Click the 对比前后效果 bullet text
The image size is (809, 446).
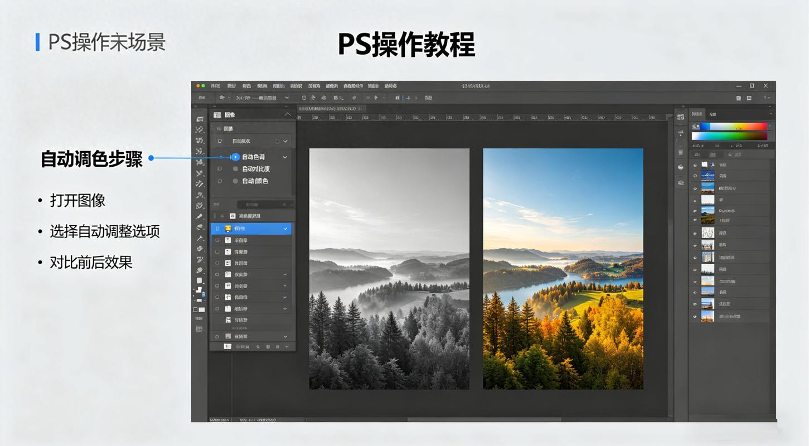click(91, 262)
